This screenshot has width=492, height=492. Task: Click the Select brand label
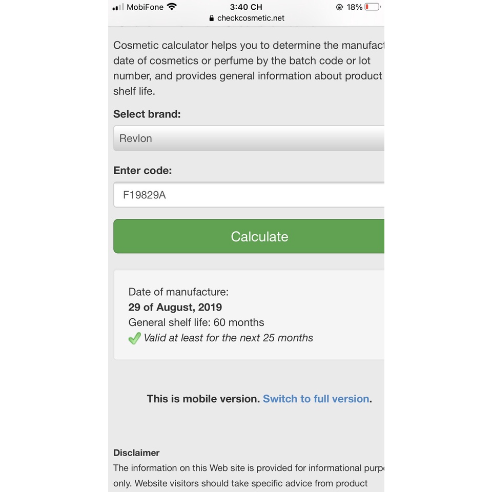tap(147, 114)
